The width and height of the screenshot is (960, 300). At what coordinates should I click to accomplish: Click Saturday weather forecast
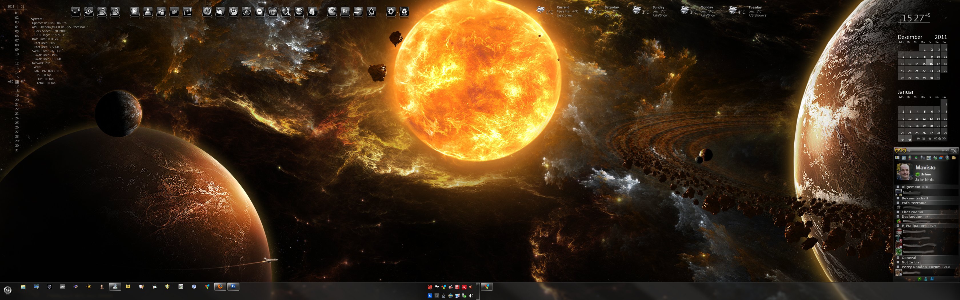click(603, 11)
